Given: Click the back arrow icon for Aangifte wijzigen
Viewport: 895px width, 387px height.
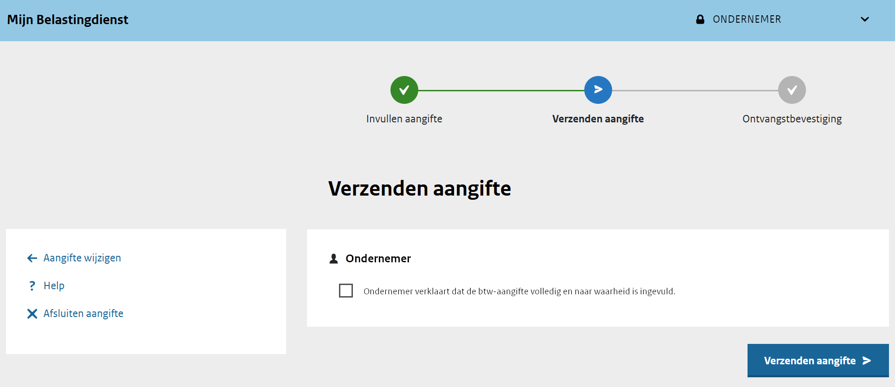Looking at the screenshot, I should coord(32,258).
